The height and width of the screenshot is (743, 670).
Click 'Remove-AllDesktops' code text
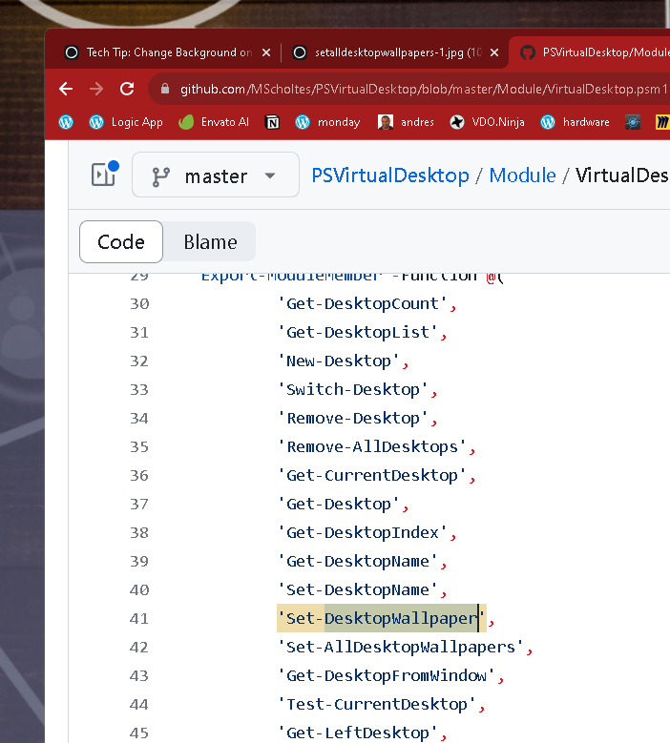(x=372, y=446)
